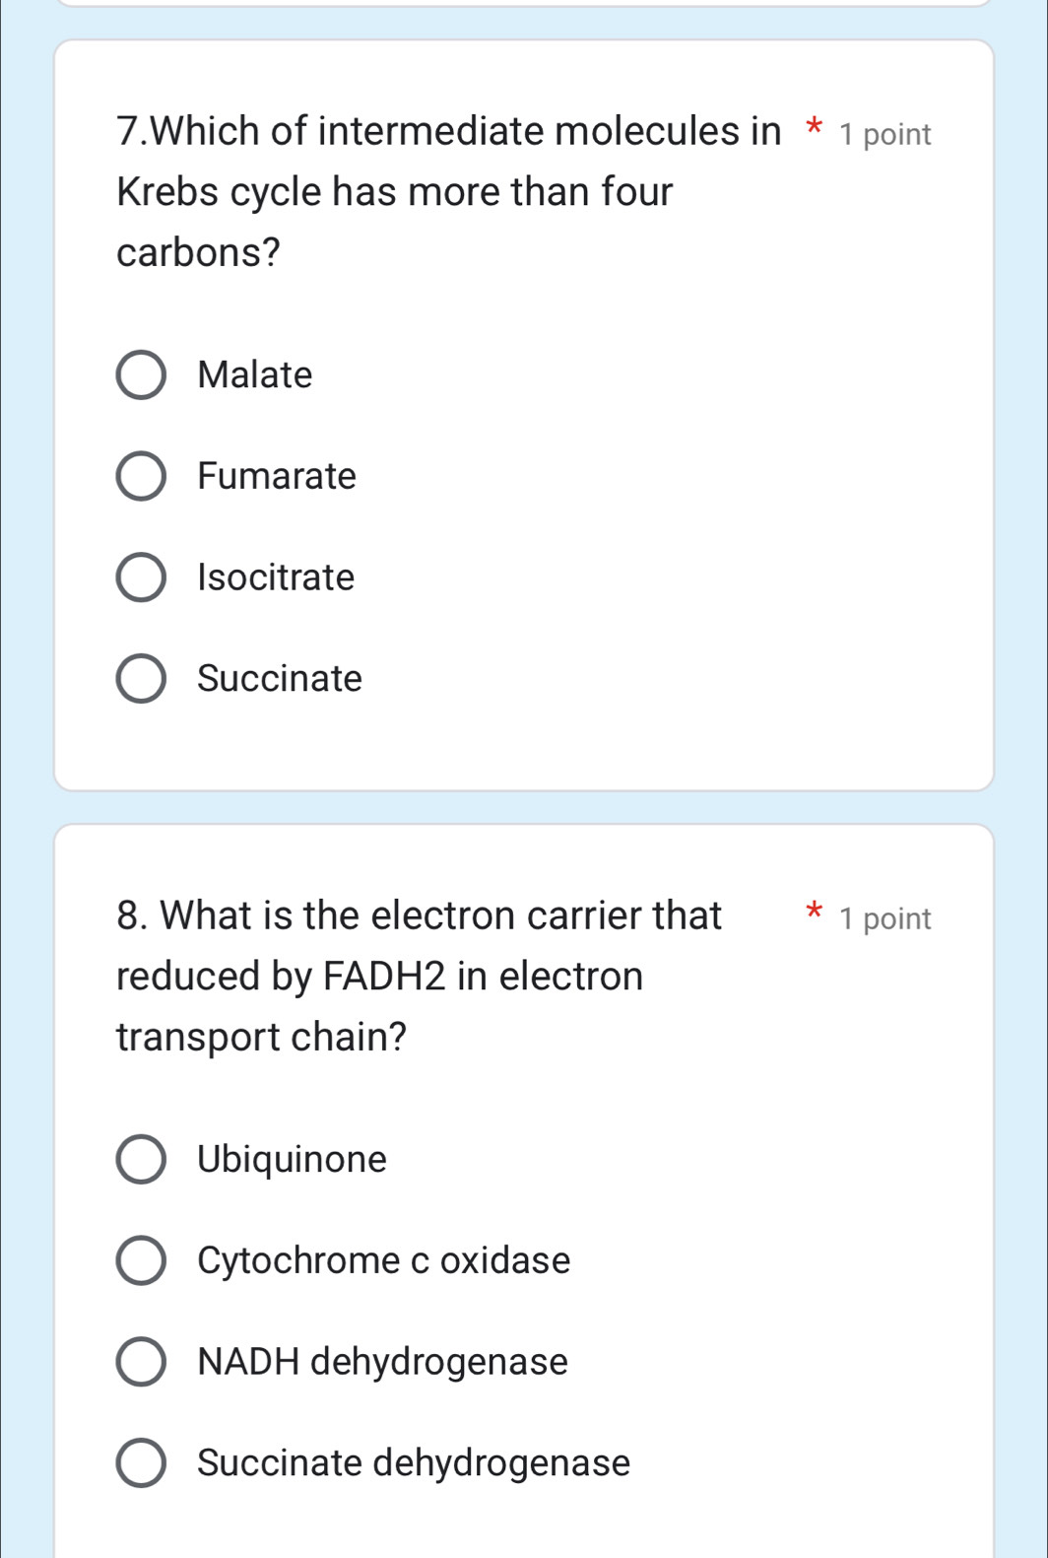Click the Malate option label text
This screenshot has height=1558, width=1048.
point(254,375)
